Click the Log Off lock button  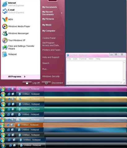click(27, 83)
